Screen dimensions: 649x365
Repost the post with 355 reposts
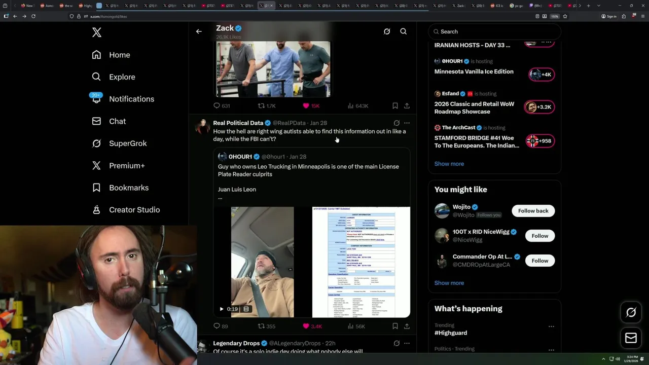267,326
